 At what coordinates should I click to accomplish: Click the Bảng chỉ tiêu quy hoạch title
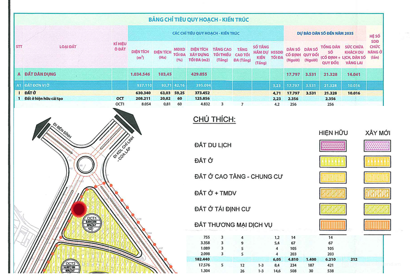tap(199, 20)
